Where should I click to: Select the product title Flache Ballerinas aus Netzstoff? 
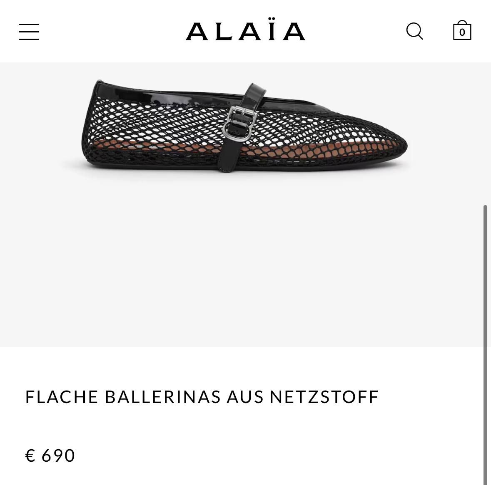pyautogui.click(x=202, y=397)
